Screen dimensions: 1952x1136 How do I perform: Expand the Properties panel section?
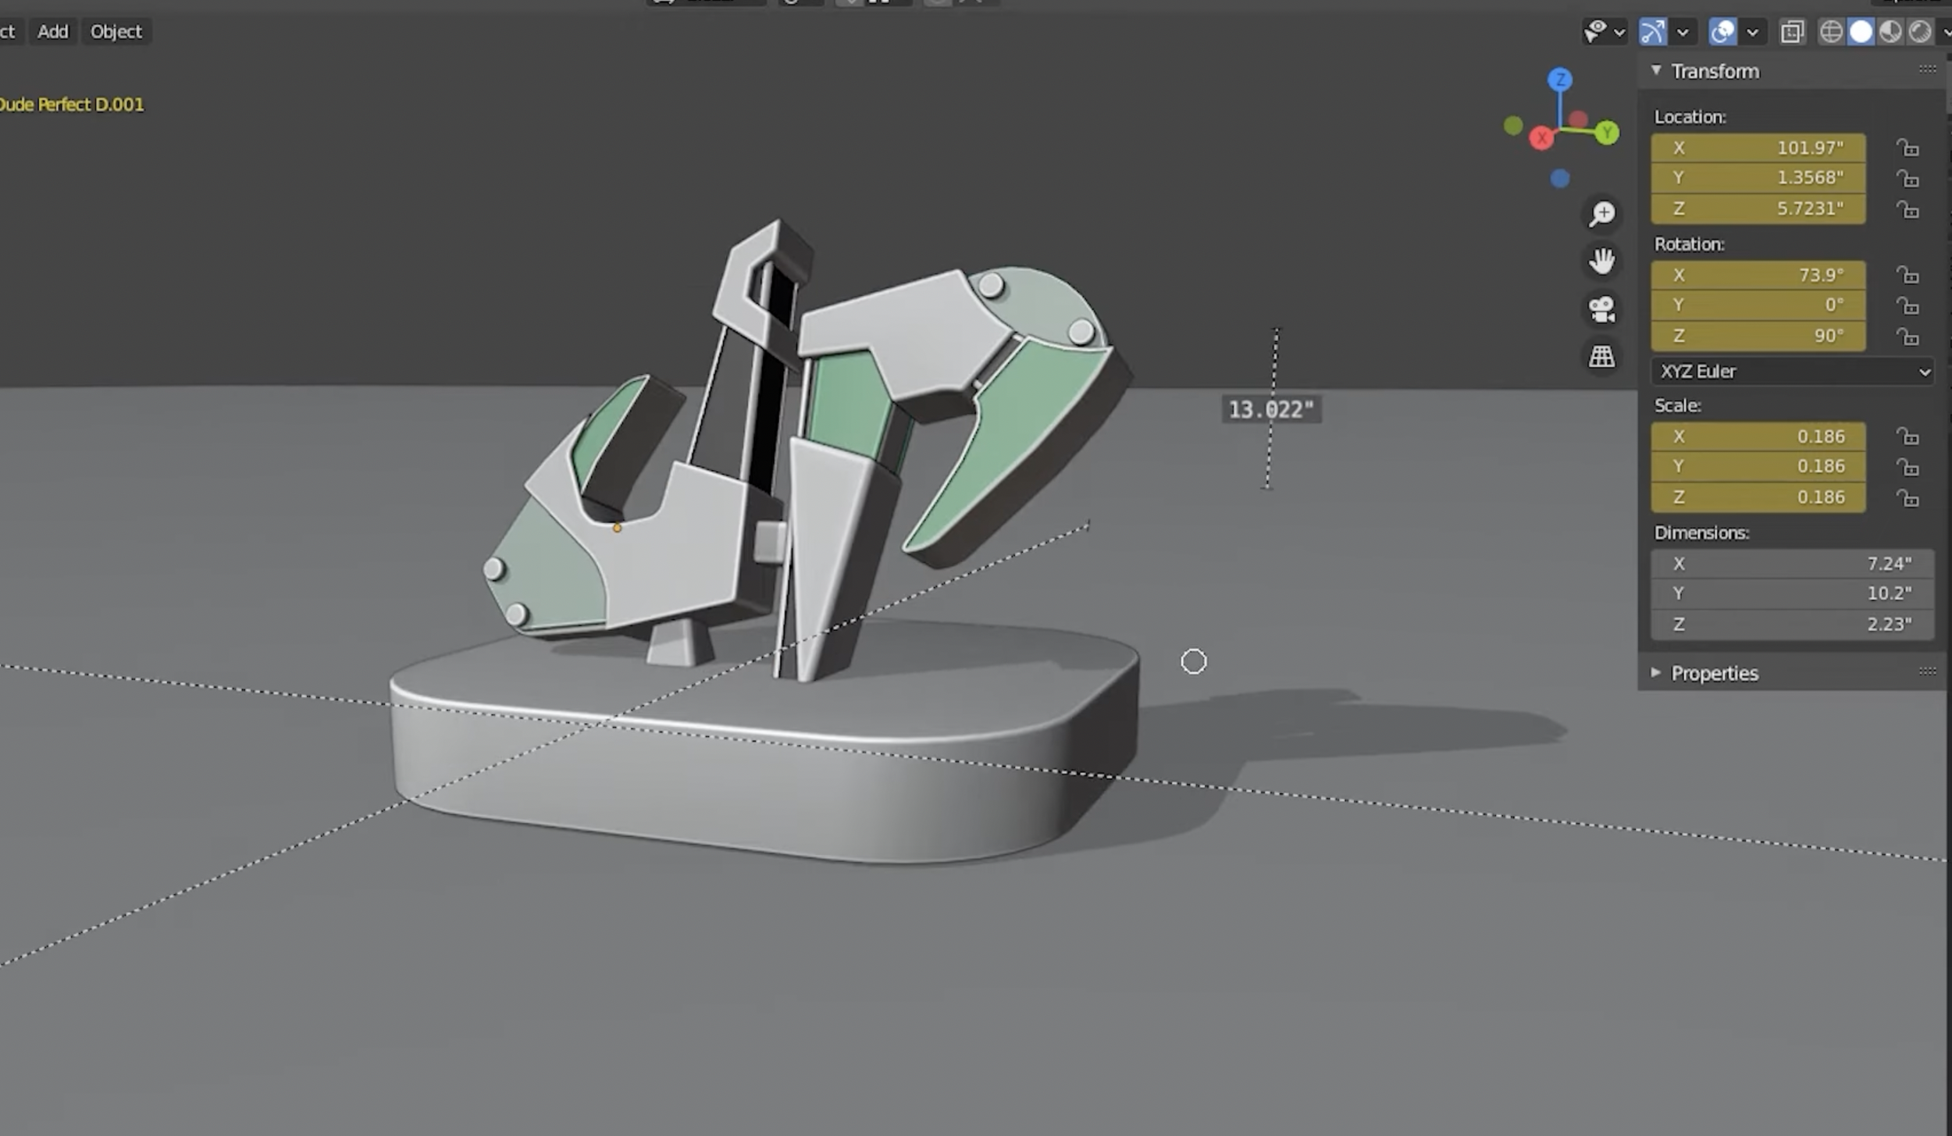[x=1714, y=673]
